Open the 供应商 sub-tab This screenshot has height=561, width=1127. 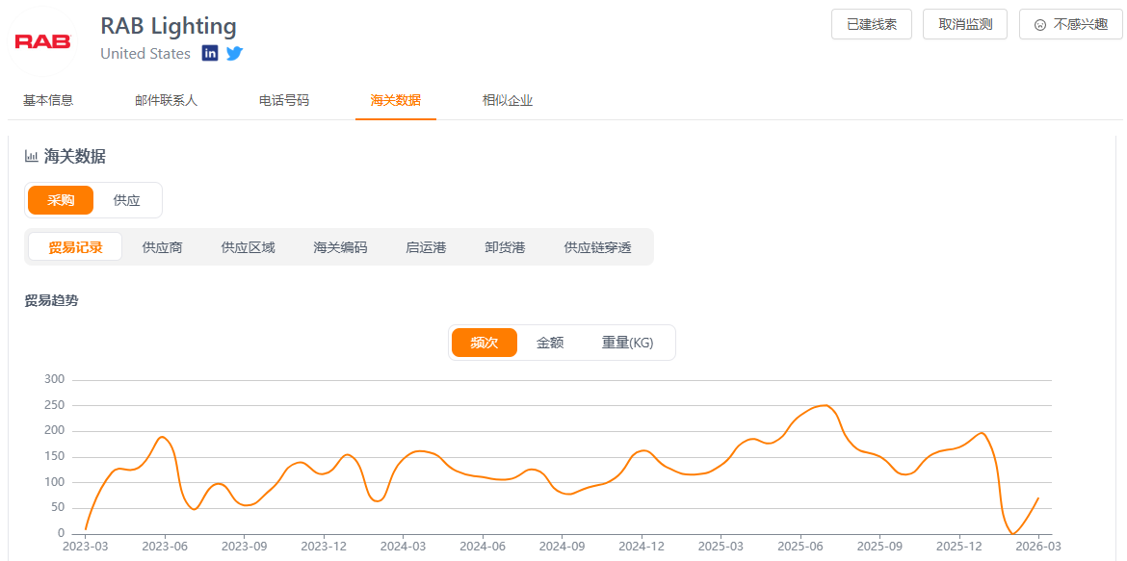(x=162, y=248)
